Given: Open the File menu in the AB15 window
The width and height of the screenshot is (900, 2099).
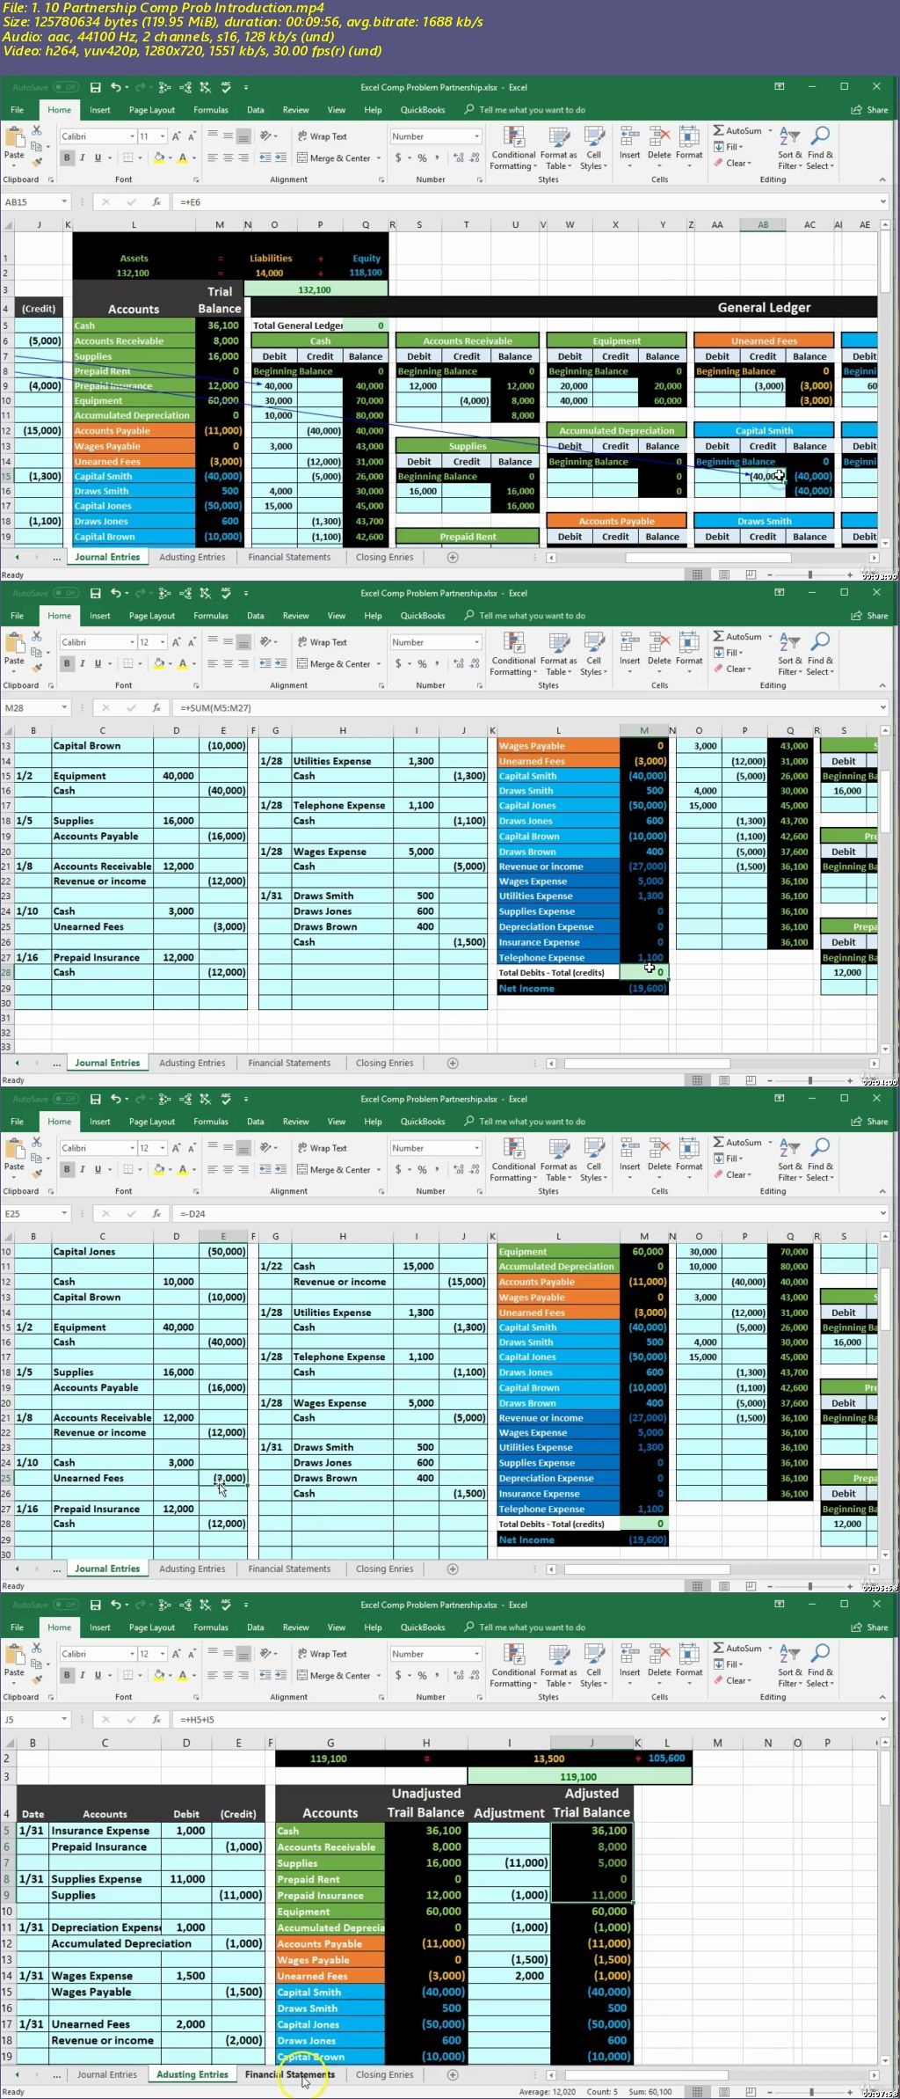Looking at the screenshot, I should point(18,110).
